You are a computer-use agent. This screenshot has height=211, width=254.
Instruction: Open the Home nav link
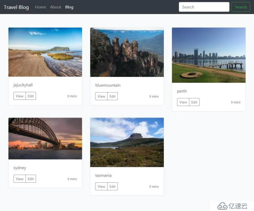coord(40,7)
